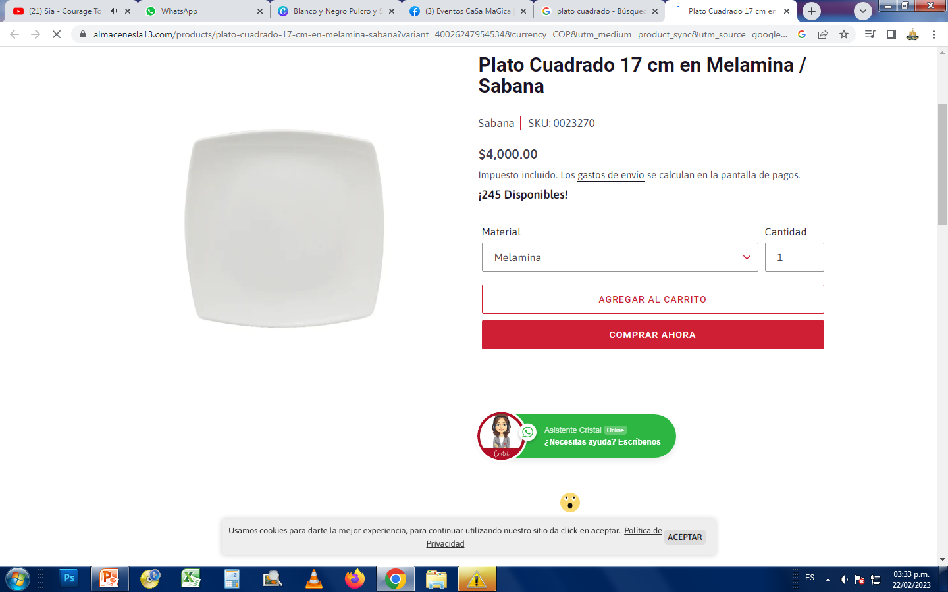The width and height of the screenshot is (948, 592).
Task: Open the tab search chevron dropdown
Action: [x=862, y=11]
